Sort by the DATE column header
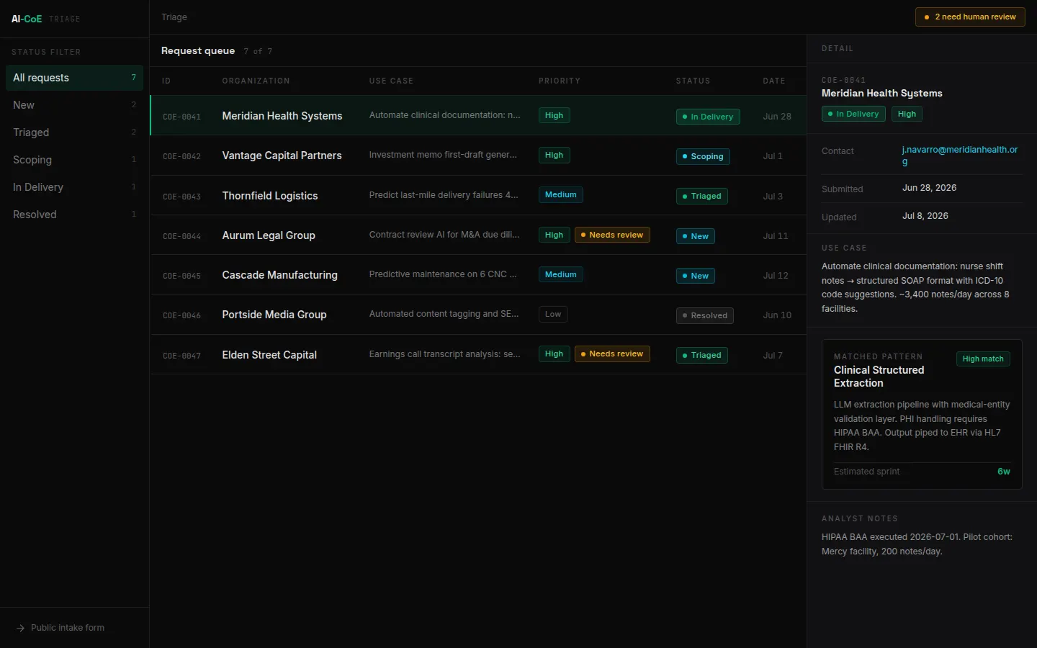Screen dimensions: 1037x648 tap(774, 81)
